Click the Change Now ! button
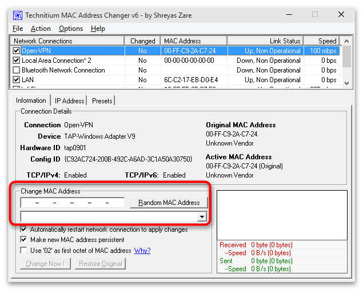 coord(45,264)
